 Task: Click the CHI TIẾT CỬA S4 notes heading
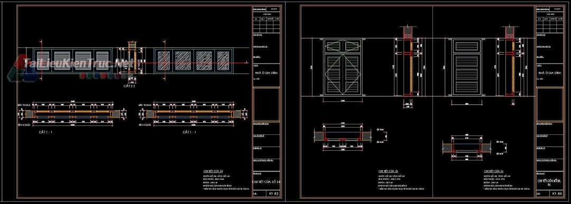[213, 170]
